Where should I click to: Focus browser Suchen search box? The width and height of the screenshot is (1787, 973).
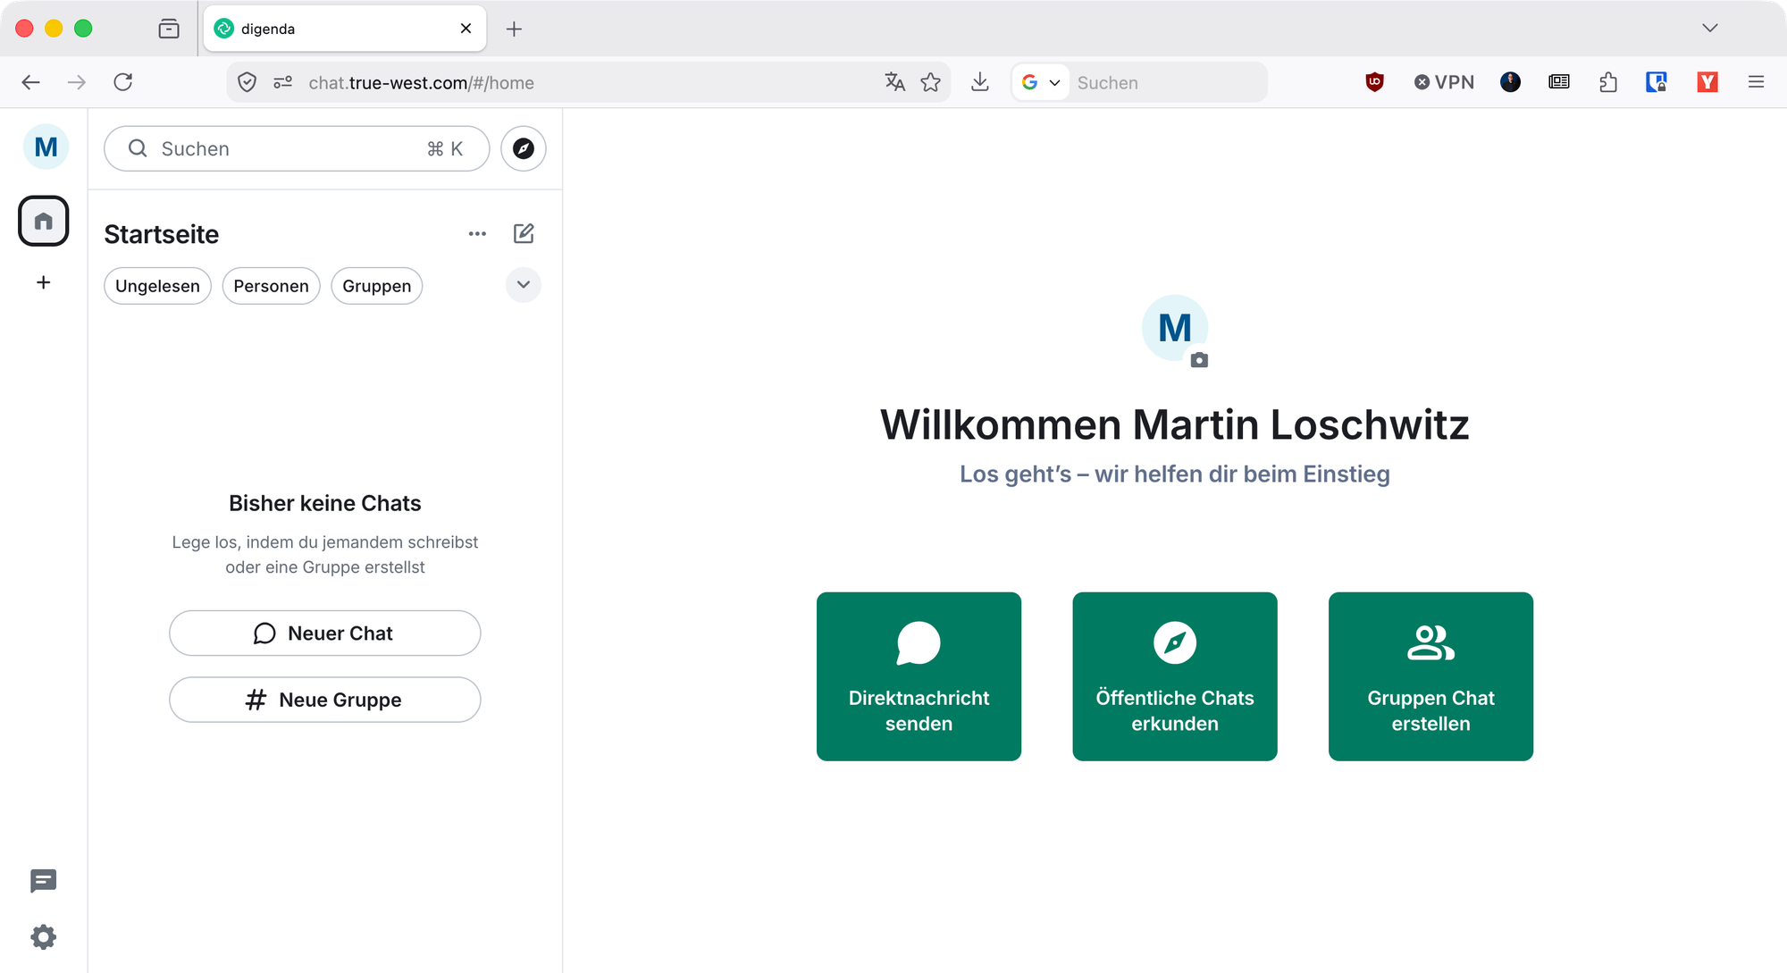(1167, 82)
